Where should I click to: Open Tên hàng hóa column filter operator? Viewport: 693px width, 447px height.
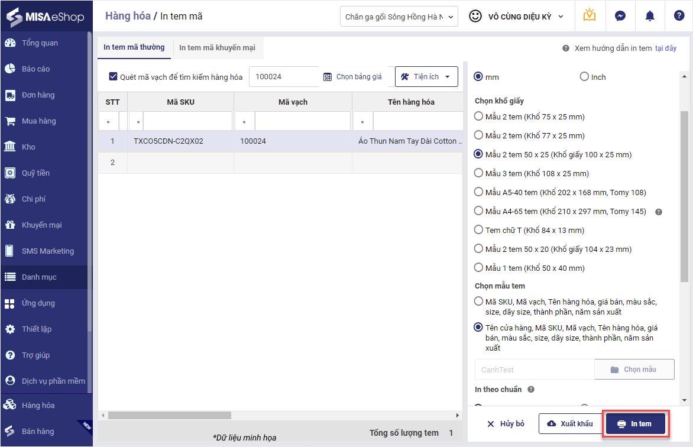click(362, 122)
